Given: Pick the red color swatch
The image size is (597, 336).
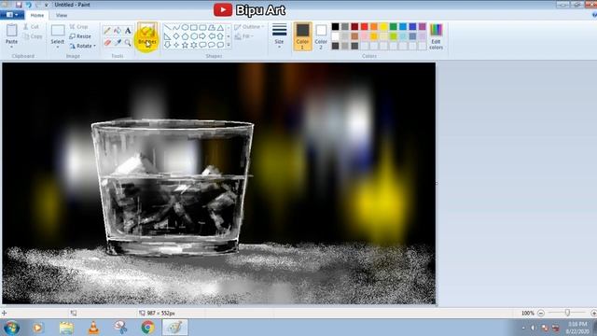Looking at the screenshot, I should click(364, 26).
